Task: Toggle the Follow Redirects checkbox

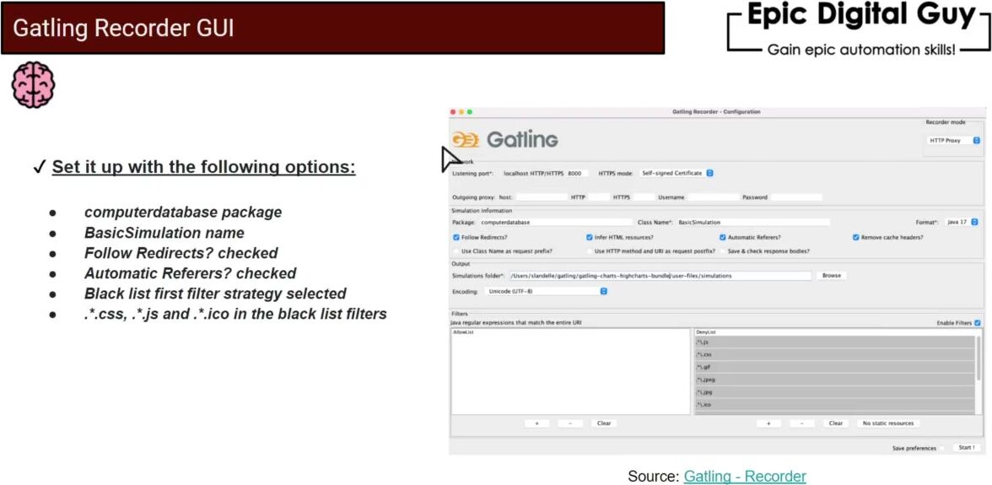Action: click(456, 238)
